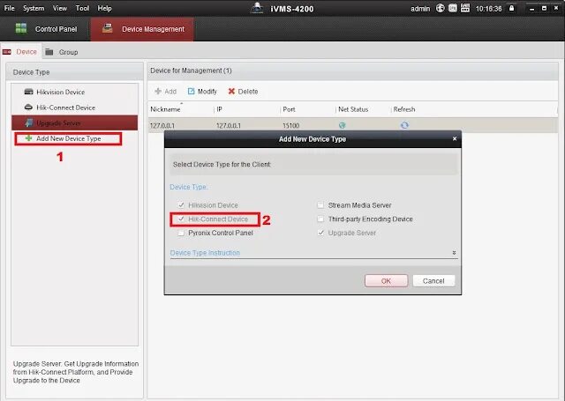Switch to the Group sub-tab
The width and height of the screenshot is (565, 401).
click(62, 52)
